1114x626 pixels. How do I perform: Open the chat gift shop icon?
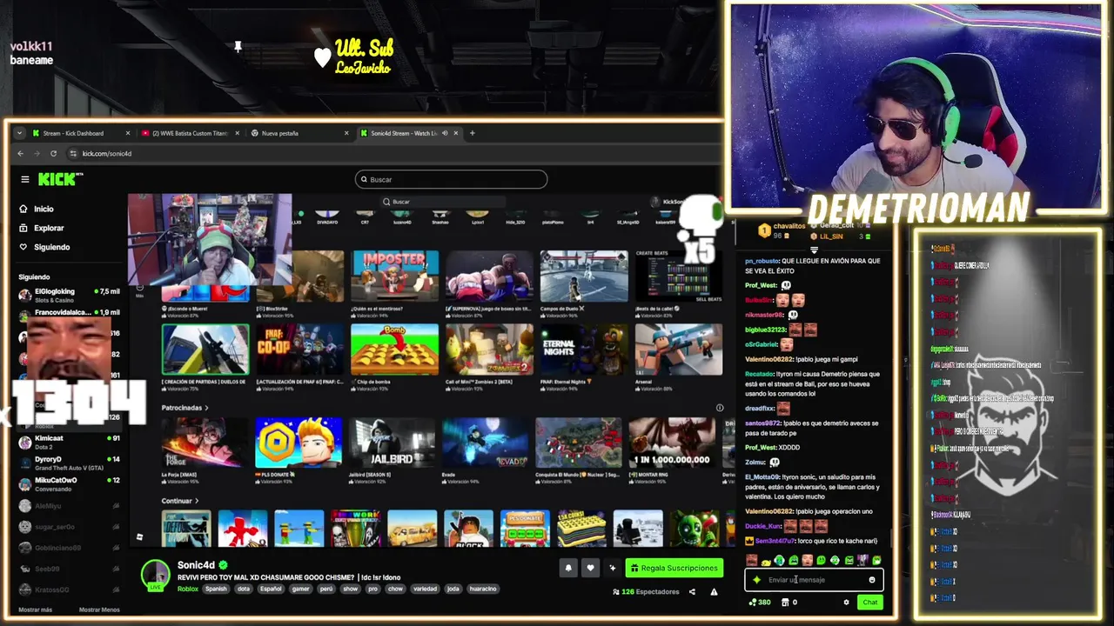pos(784,602)
